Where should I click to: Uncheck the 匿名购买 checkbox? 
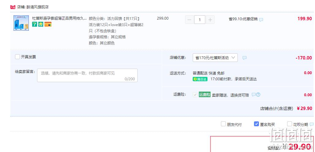click(x=256, y=124)
